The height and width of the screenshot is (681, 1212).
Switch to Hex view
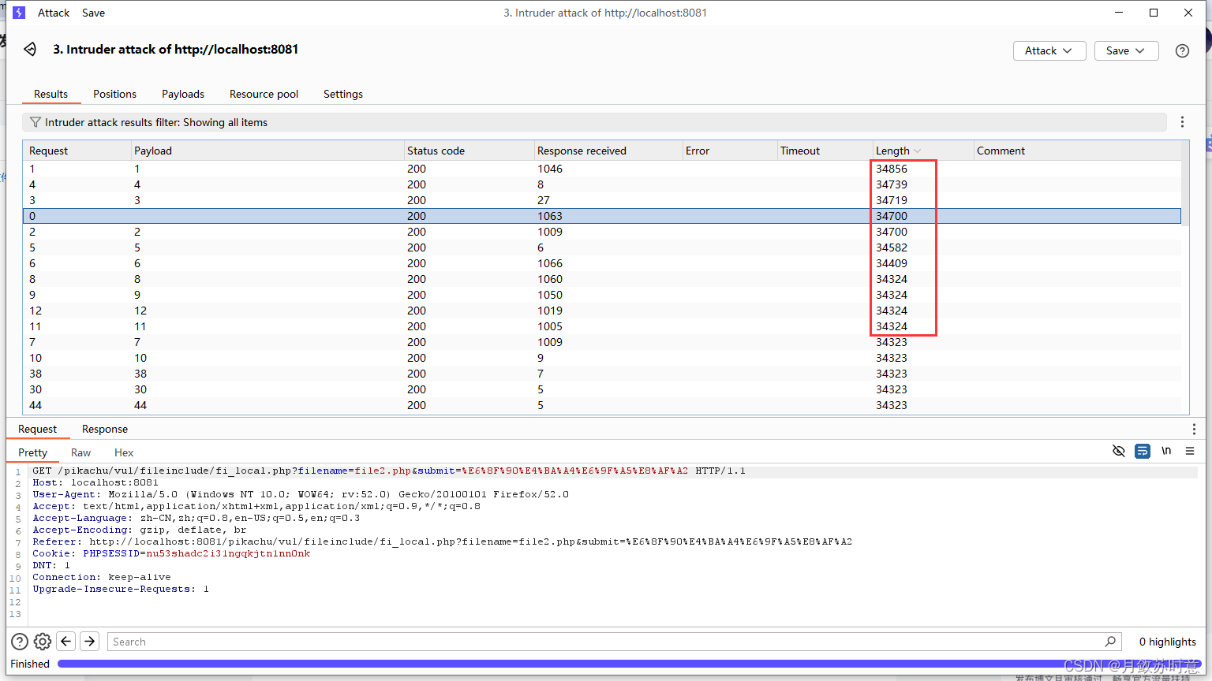click(124, 452)
